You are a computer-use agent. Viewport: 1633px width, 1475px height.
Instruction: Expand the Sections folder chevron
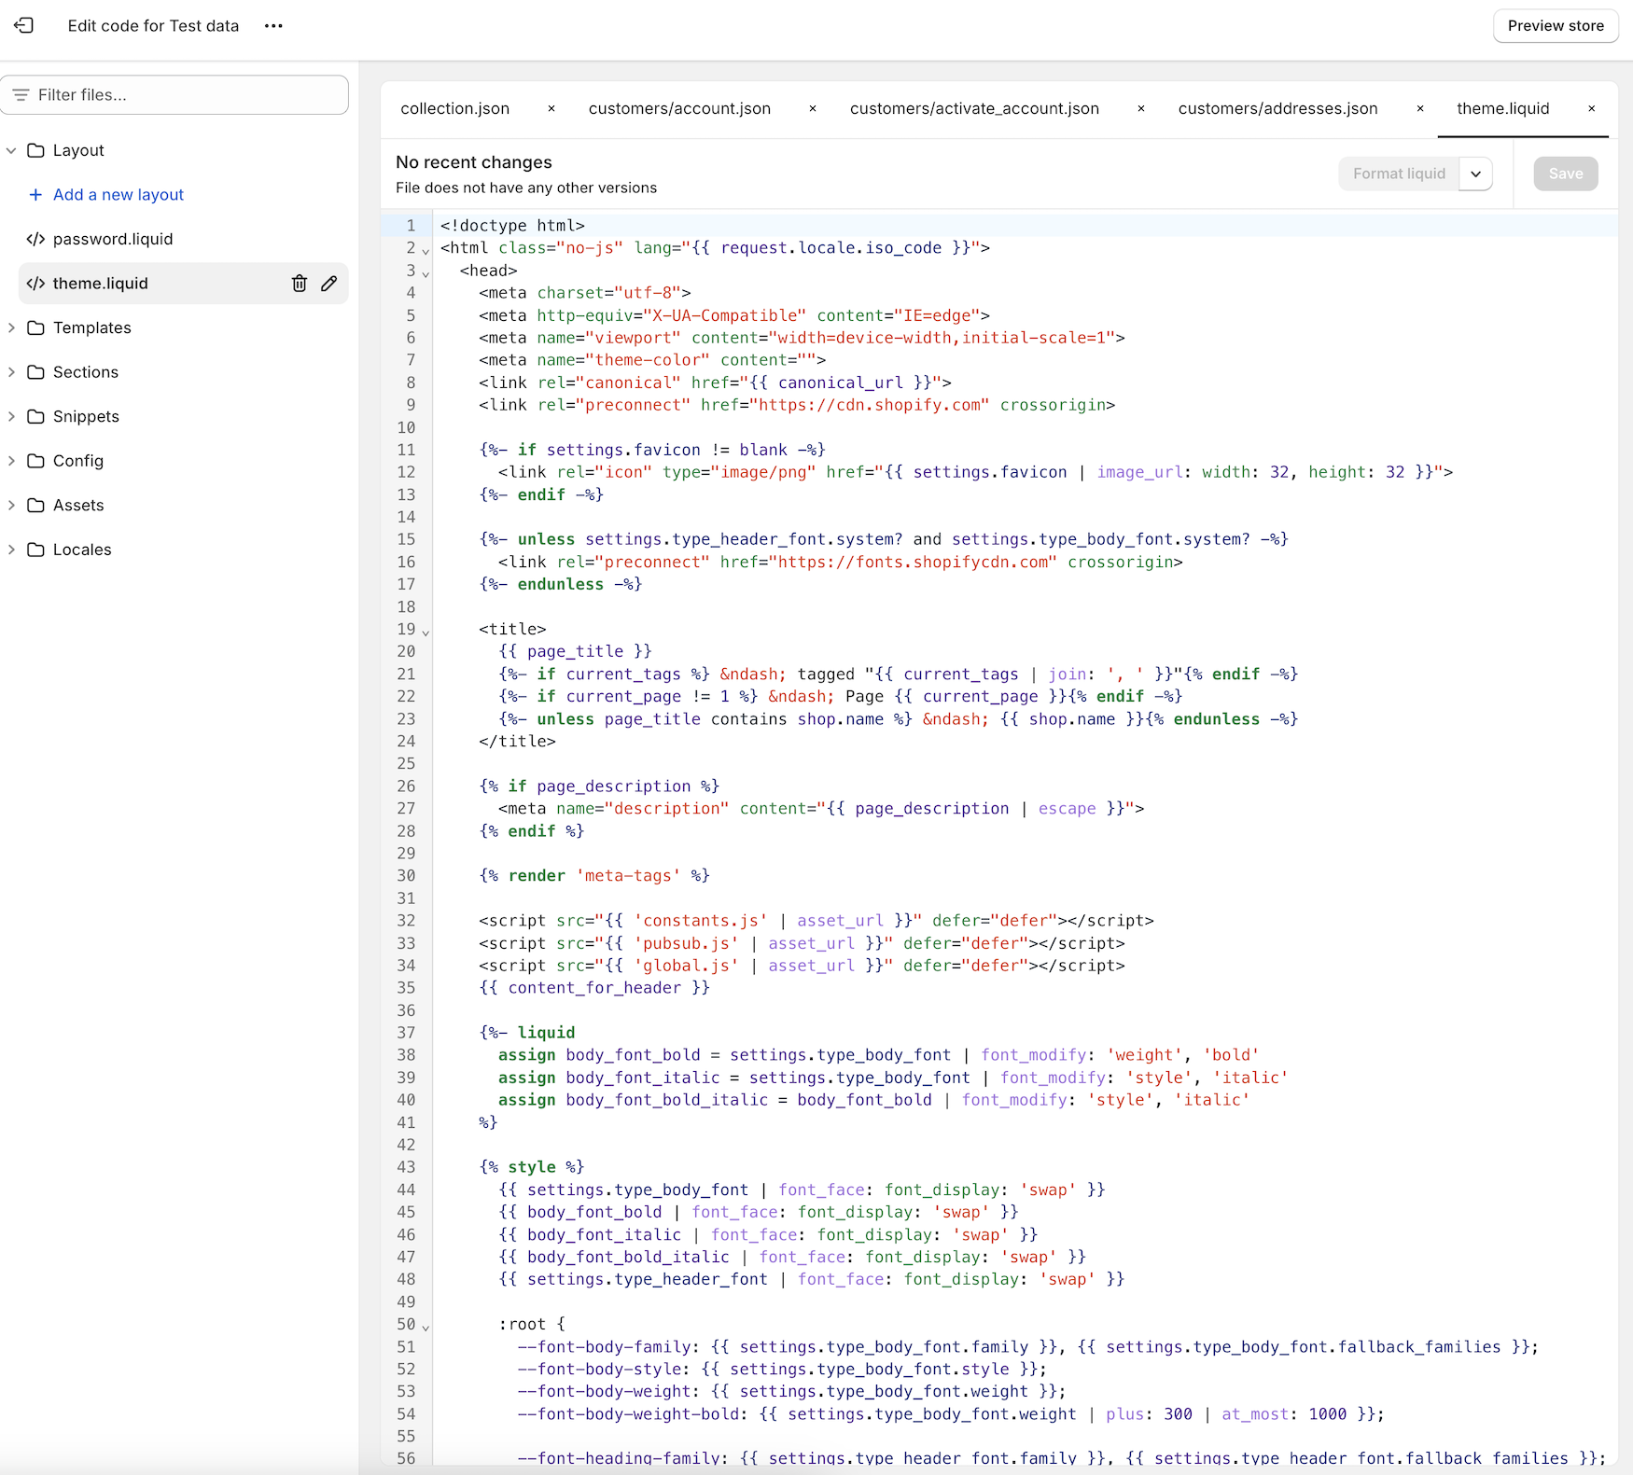pyautogui.click(x=11, y=372)
